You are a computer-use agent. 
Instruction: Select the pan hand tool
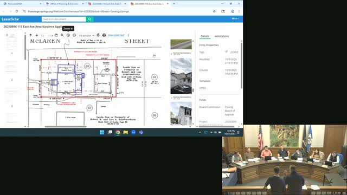56,35
